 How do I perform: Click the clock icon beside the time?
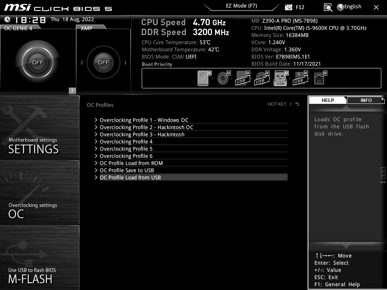point(8,19)
